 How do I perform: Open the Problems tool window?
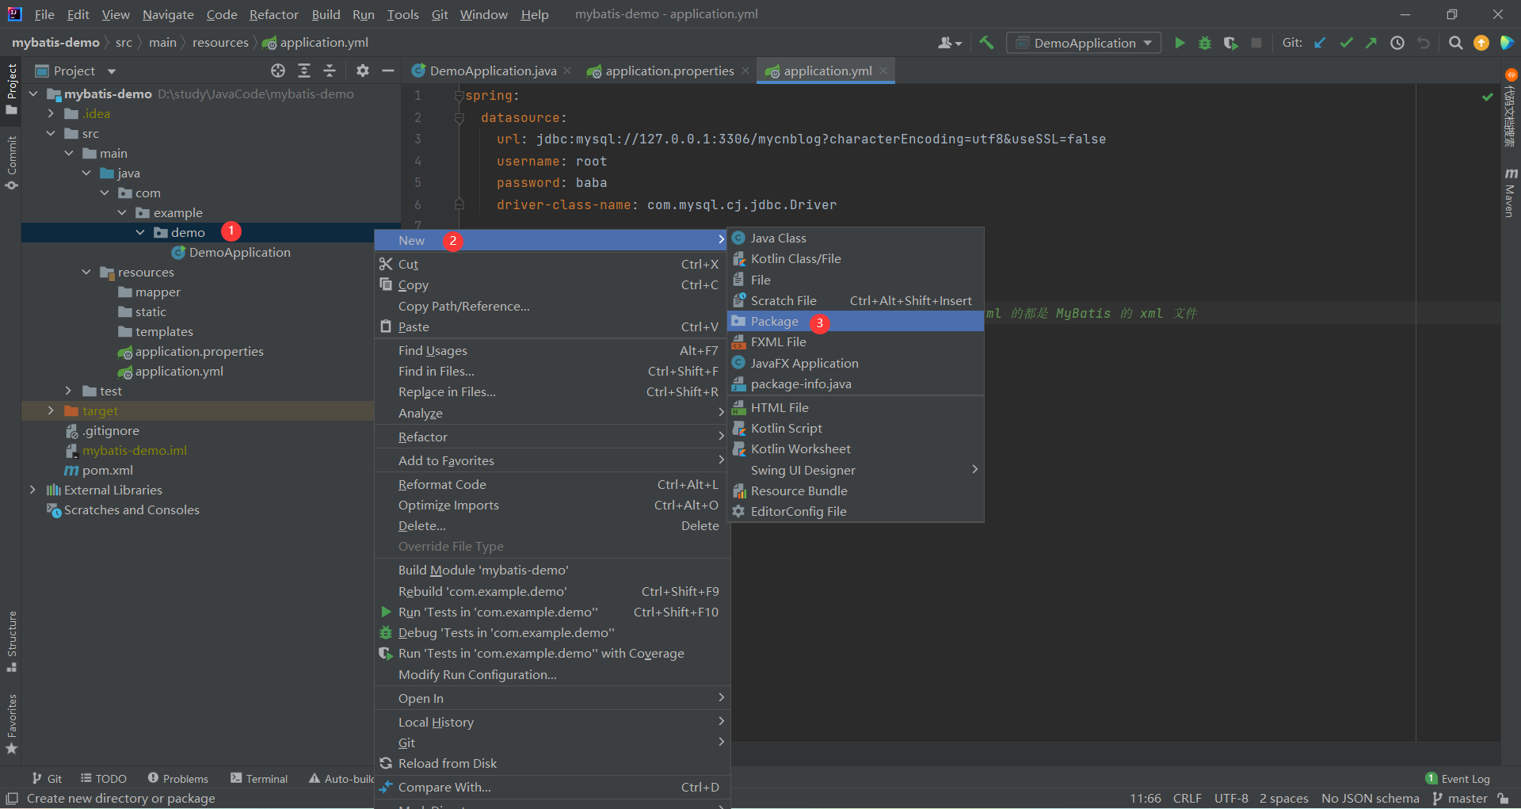coord(178,779)
